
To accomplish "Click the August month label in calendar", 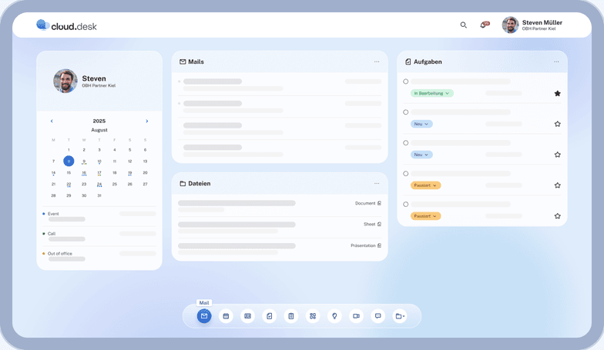I will click(99, 130).
